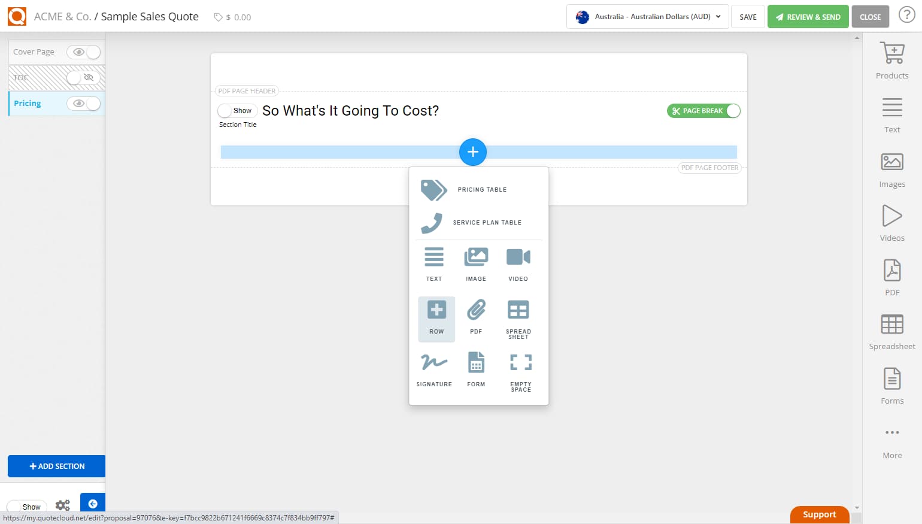The width and height of the screenshot is (922, 524).
Task: Insert a Pricing Table from the popup
Action: 479,189
